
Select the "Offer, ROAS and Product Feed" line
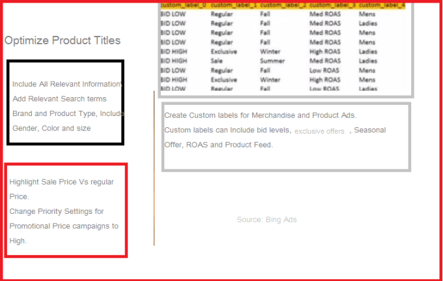point(218,145)
